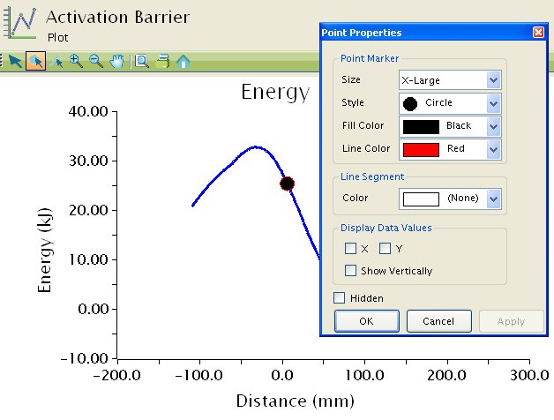Click the red Line Color swatch

click(x=421, y=149)
